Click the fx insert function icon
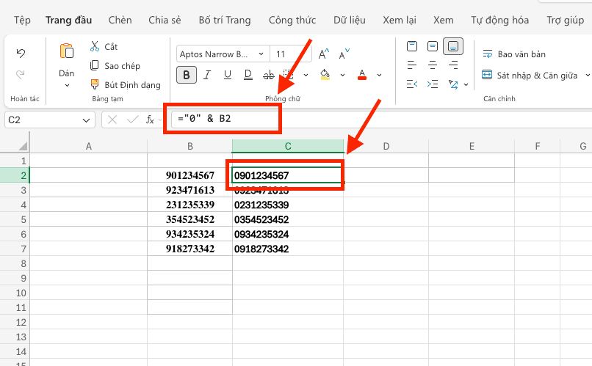This screenshot has width=592, height=366. 150,120
